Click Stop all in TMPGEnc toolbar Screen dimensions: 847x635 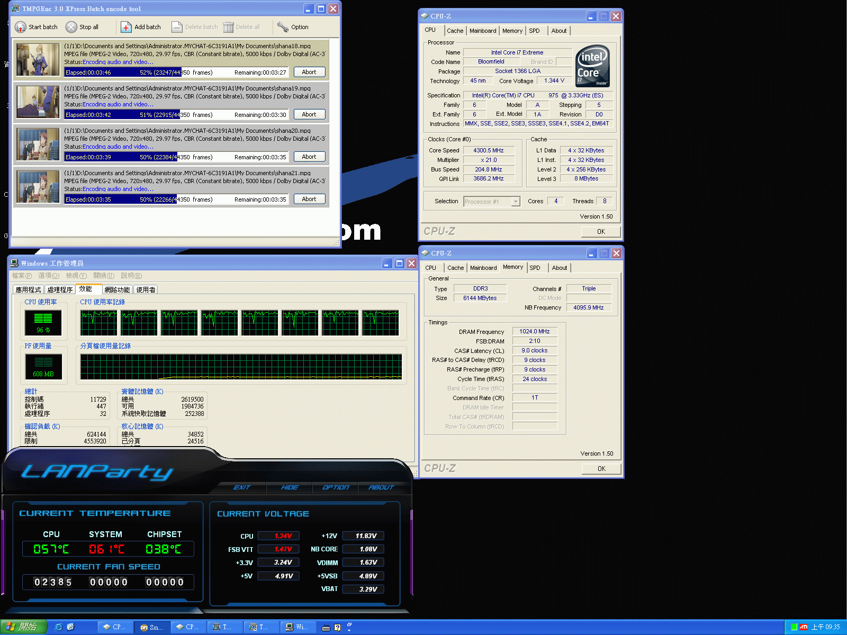[82, 27]
